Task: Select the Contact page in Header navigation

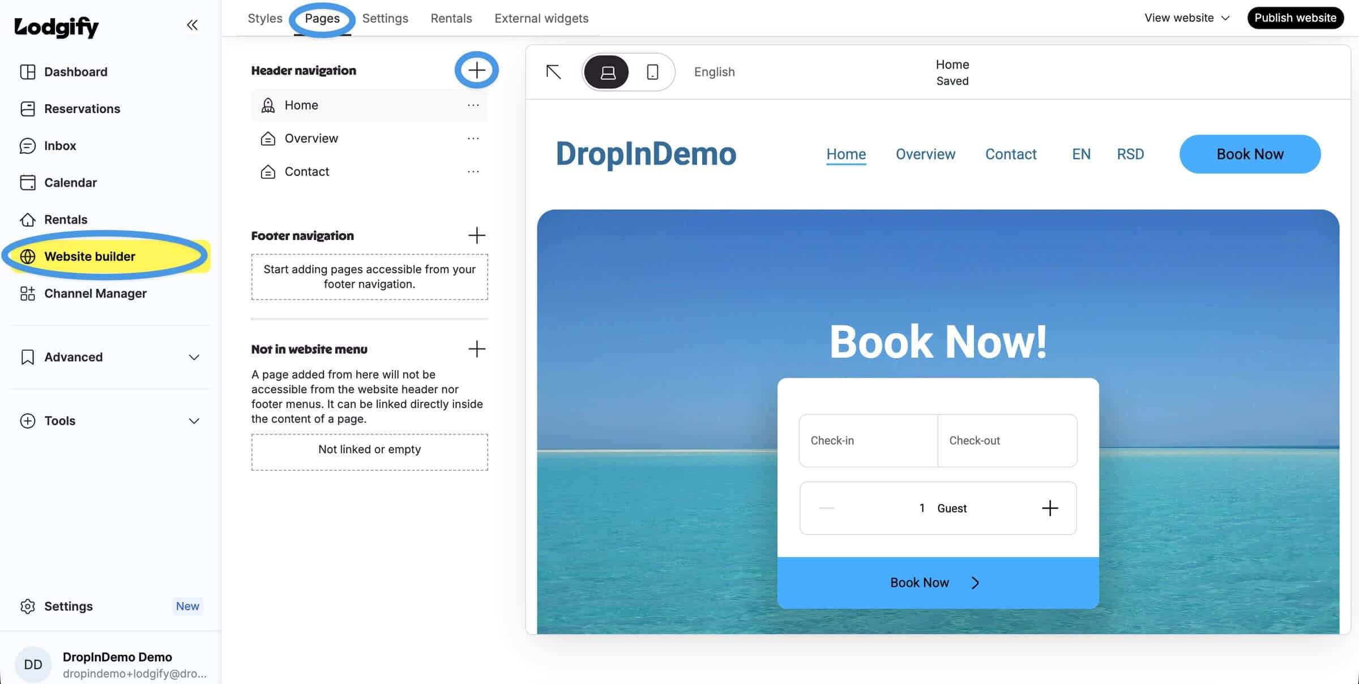Action: coord(369,171)
